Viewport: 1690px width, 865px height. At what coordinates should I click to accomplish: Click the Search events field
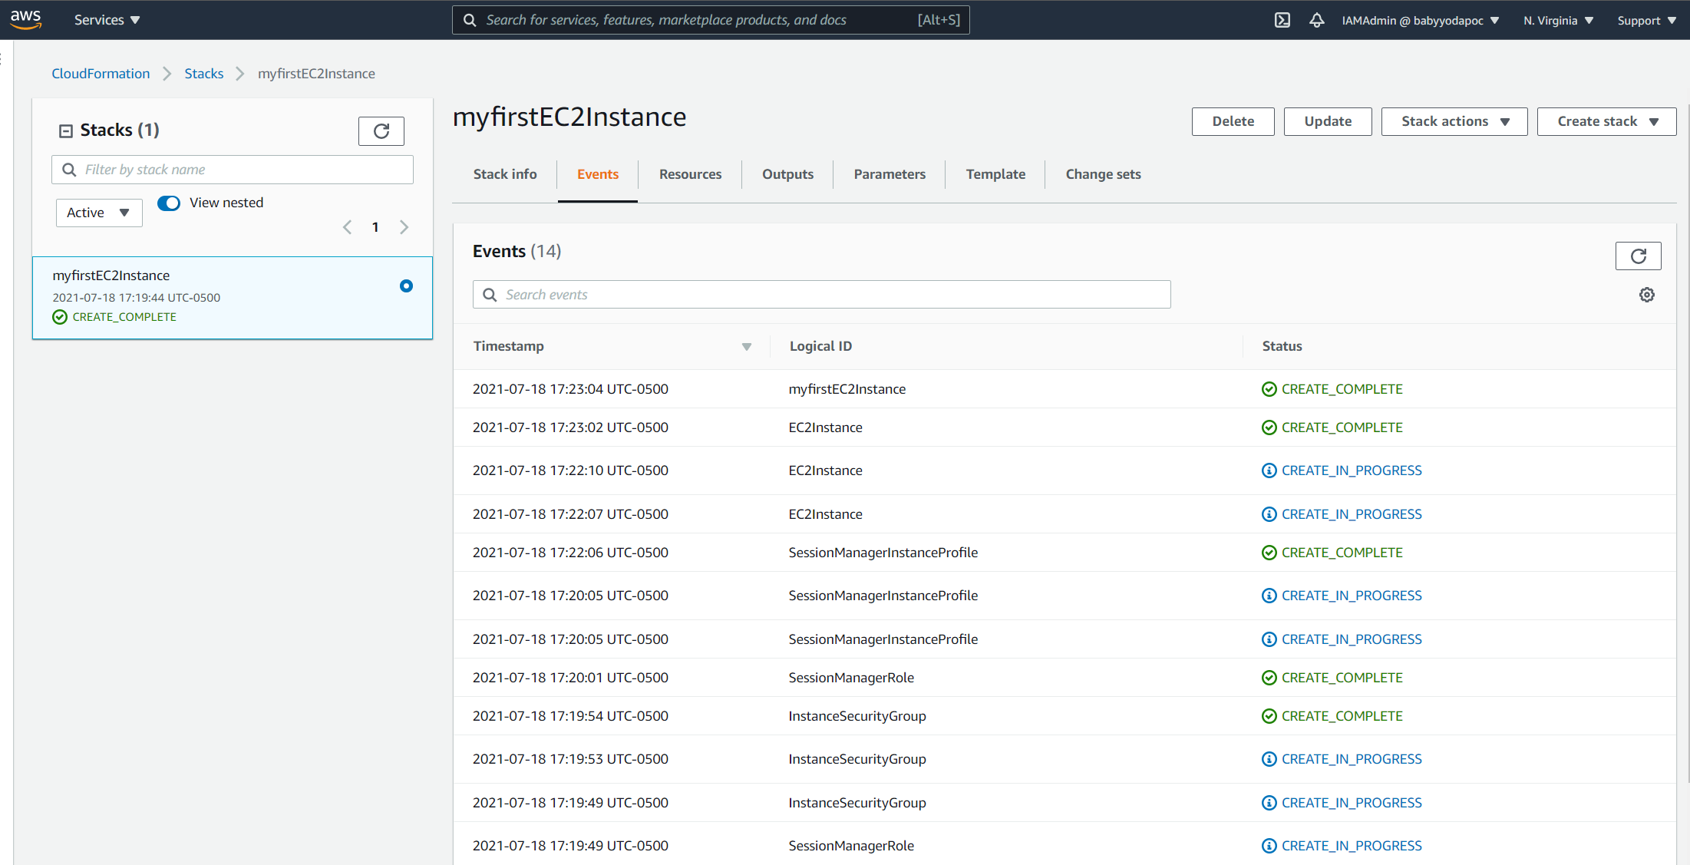tap(822, 295)
